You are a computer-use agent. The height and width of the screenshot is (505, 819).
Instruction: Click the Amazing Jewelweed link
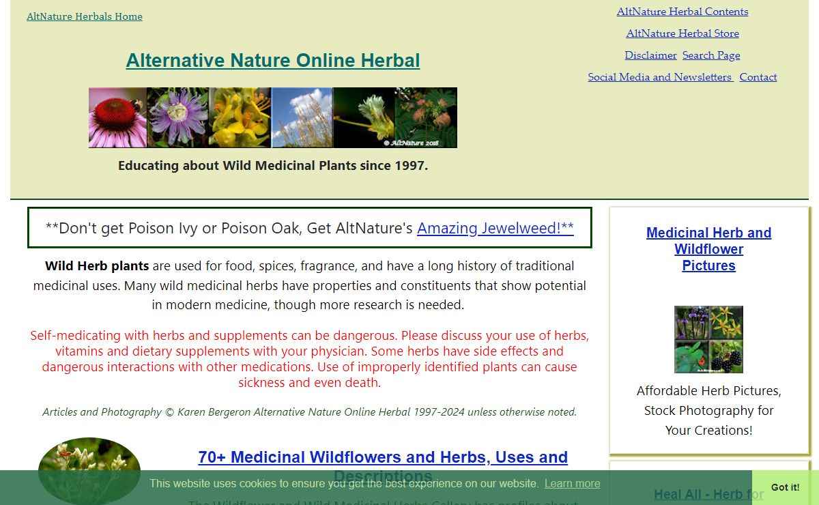pos(495,228)
